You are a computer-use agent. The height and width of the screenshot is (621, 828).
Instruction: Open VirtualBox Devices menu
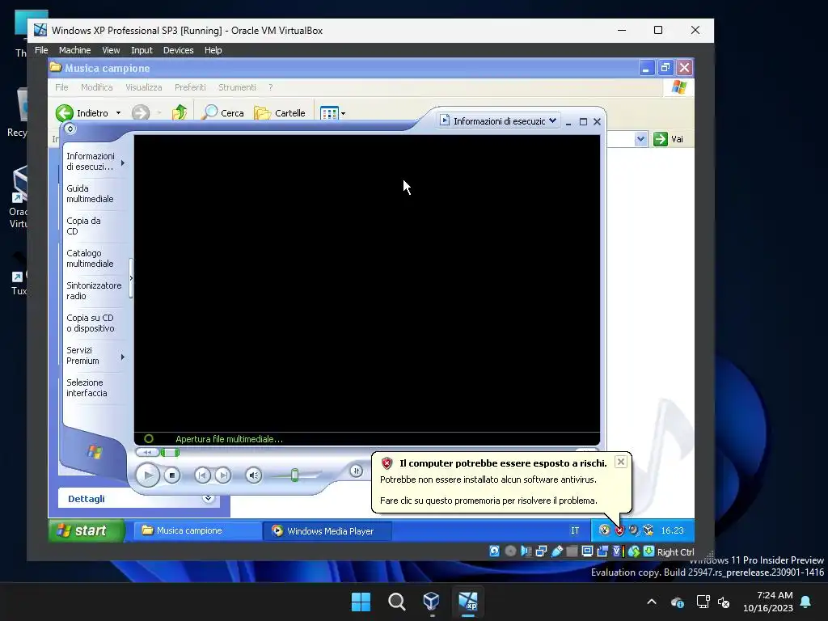179,50
